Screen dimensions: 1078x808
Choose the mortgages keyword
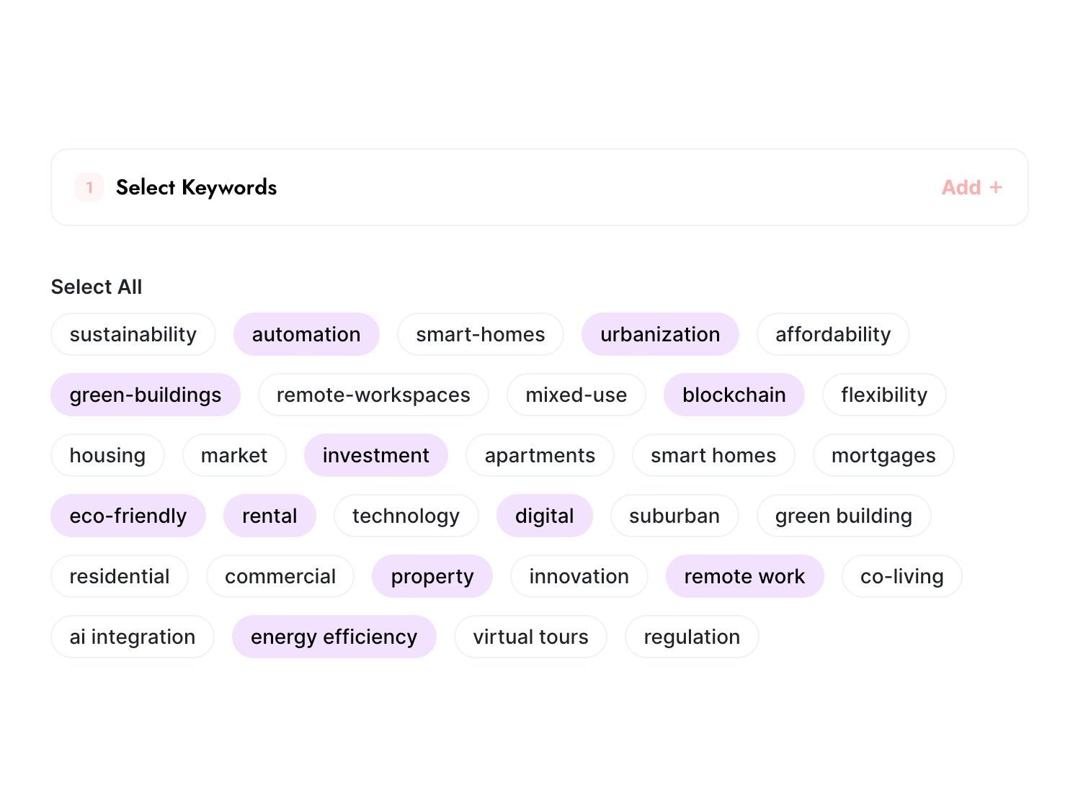point(883,455)
